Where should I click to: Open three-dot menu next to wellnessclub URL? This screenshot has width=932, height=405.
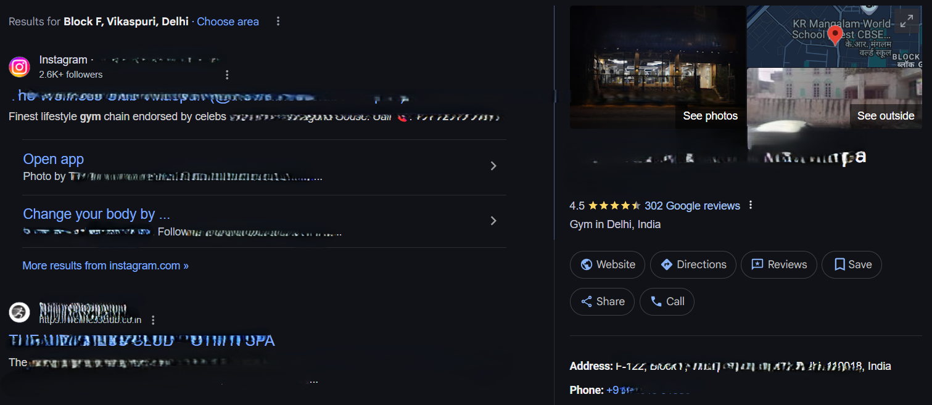(154, 320)
